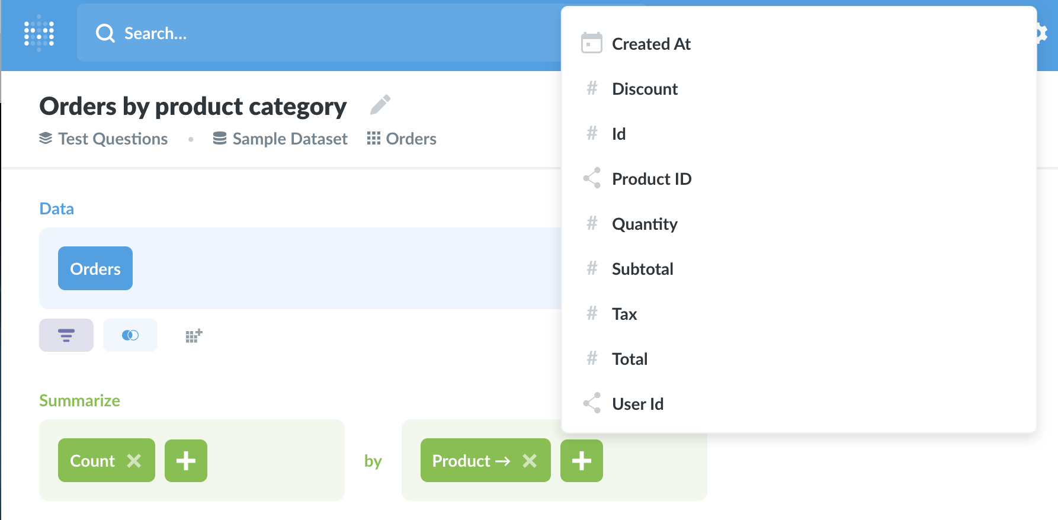Click the hash icon beside Id
The height and width of the screenshot is (520, 1058).
[592, 133]
